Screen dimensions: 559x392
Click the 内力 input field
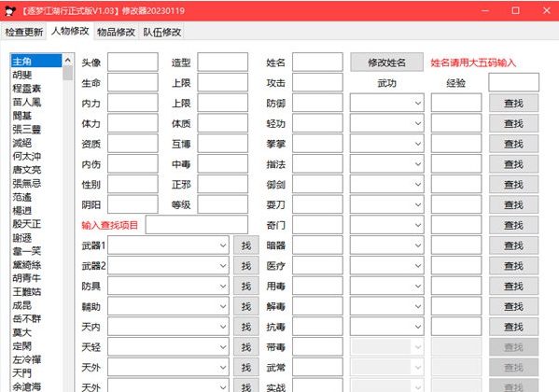133,103
